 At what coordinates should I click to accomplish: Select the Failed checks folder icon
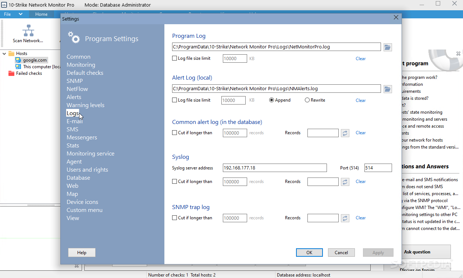11,73
